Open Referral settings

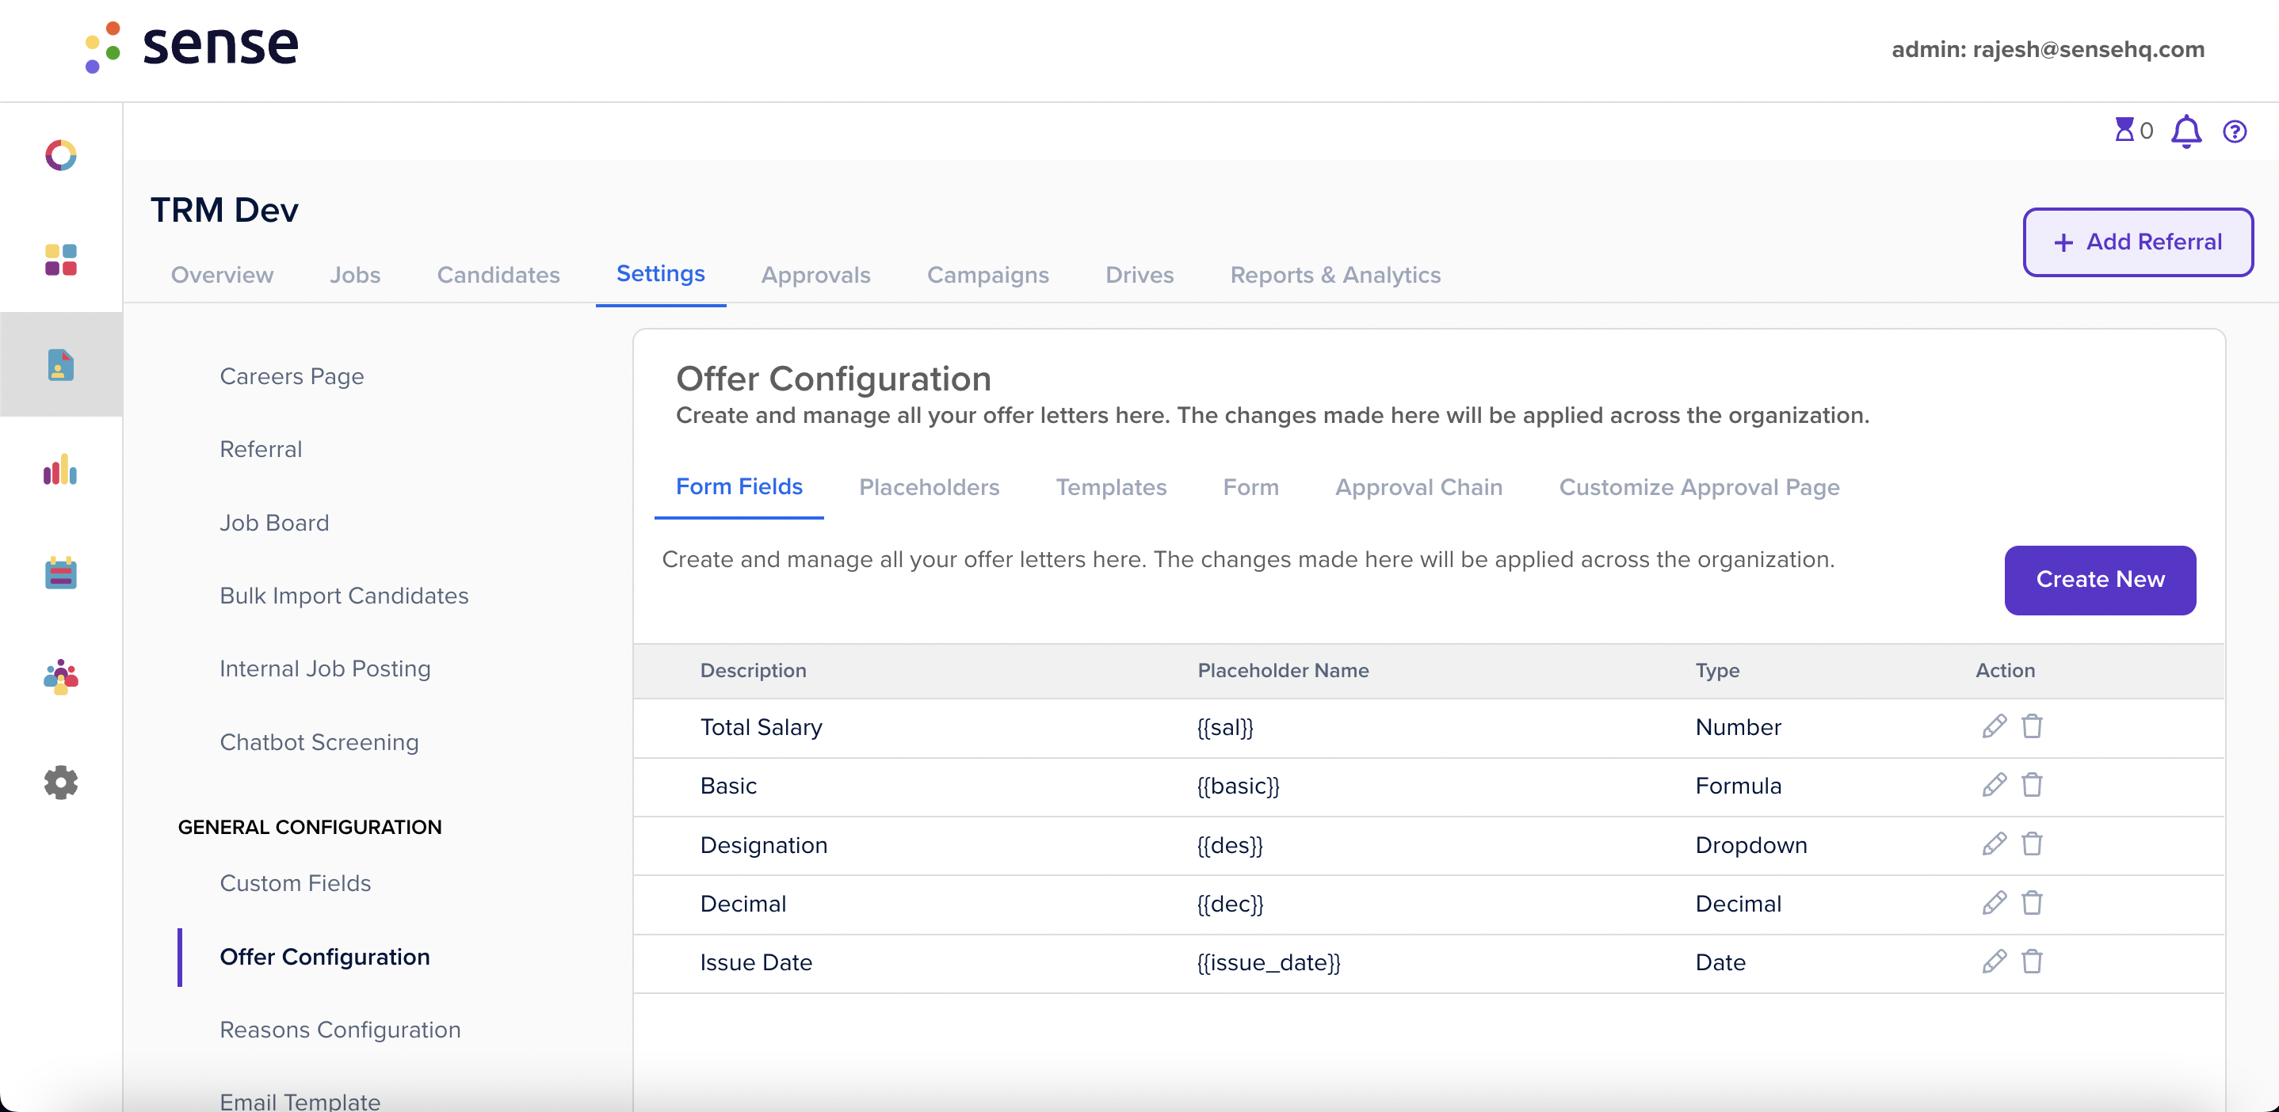260,449
